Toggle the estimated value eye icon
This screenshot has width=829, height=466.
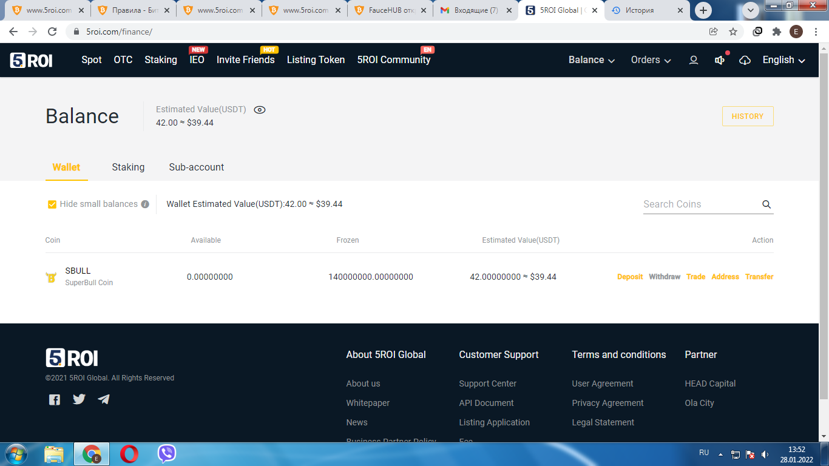pos(260,110)
